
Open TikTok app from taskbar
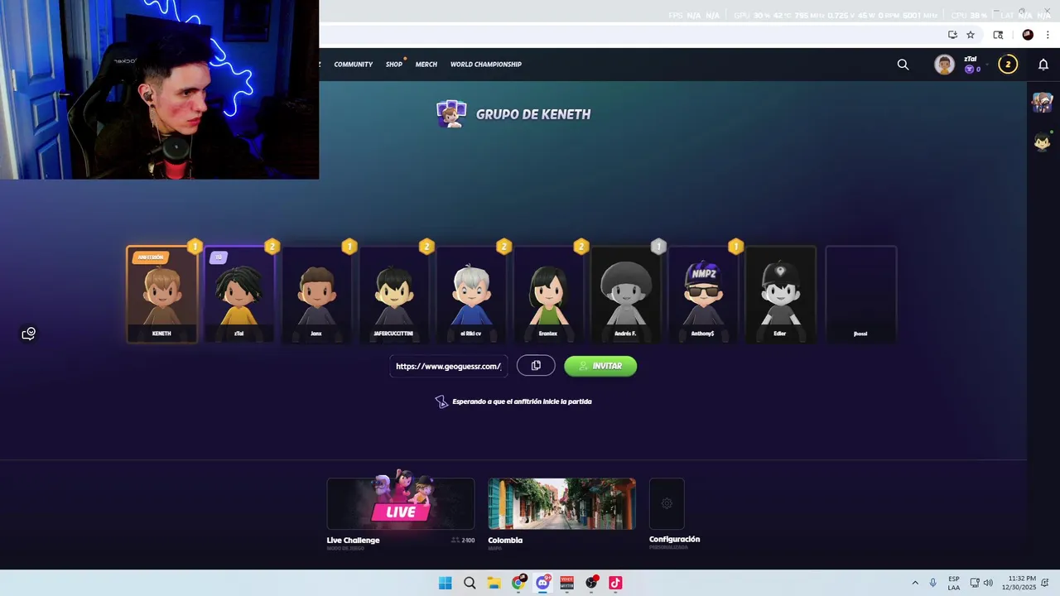[x=615, y=583]
